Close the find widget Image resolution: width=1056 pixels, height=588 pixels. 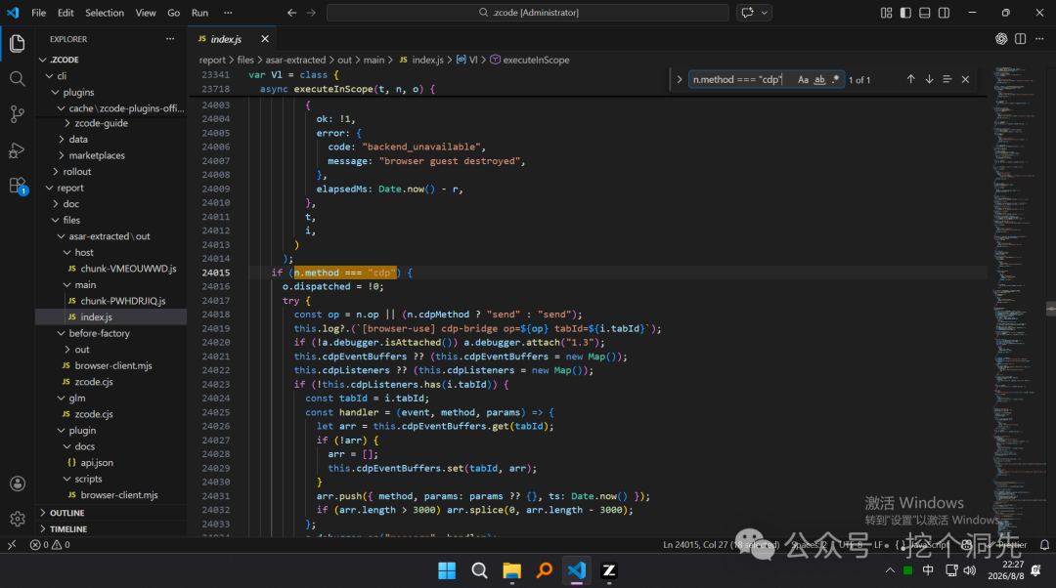pos(965,79)
